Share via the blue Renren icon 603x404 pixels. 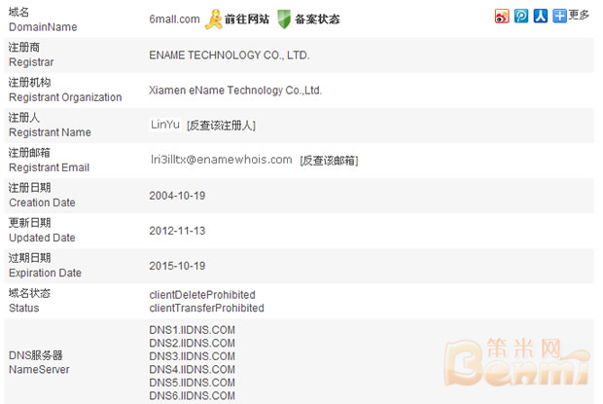541,17
